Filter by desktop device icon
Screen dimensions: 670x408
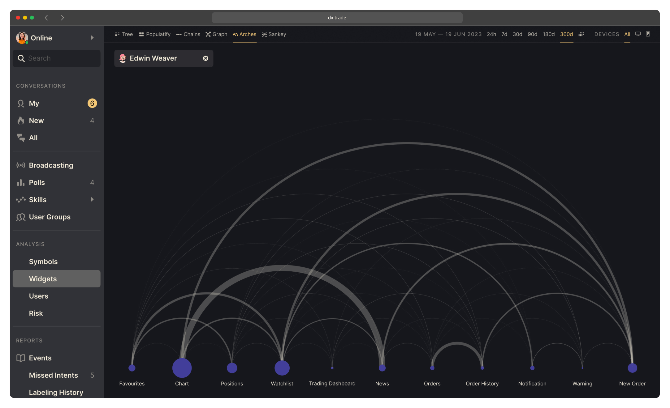click(638, 34)
